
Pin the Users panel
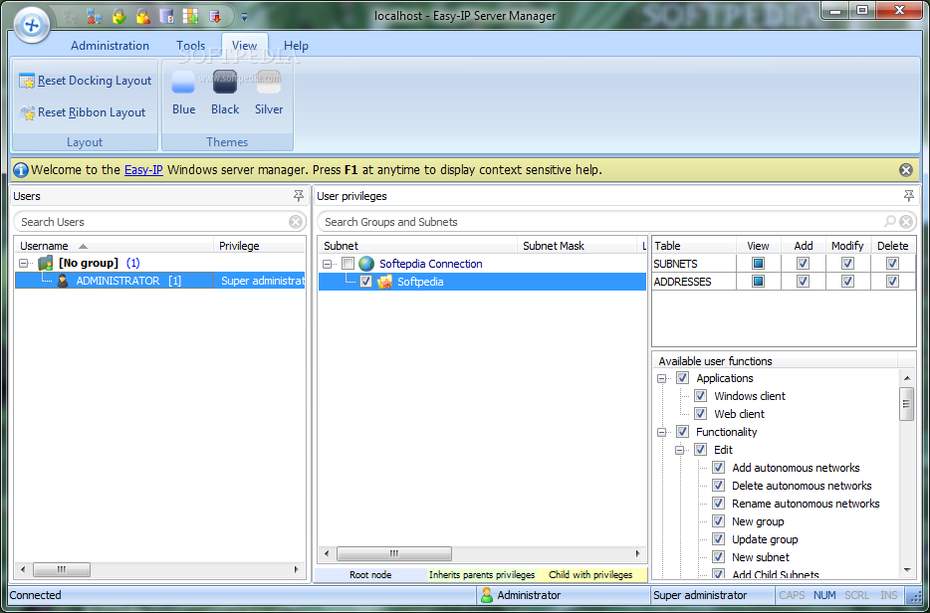tap(299, 196)
